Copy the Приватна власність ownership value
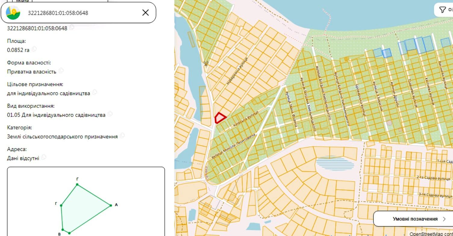The height and width of the screenshot is (236, 453). pyautogui.click(x=61, y=71)
